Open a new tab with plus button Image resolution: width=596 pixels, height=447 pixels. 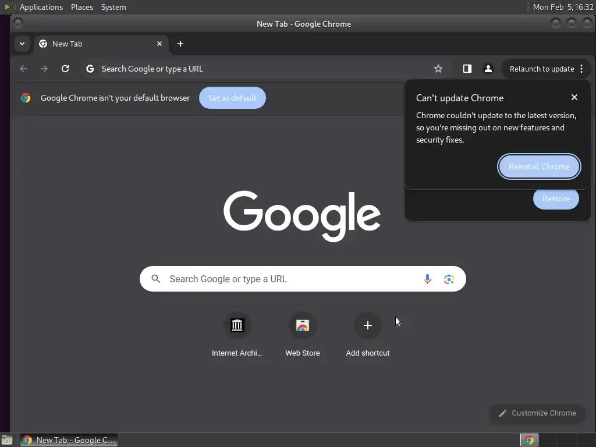click(x=180, y=44)
